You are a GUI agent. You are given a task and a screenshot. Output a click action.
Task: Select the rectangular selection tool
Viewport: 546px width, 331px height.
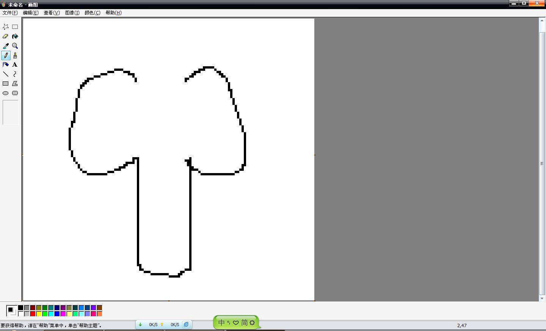pyautogui.click(x=15, y=27)
